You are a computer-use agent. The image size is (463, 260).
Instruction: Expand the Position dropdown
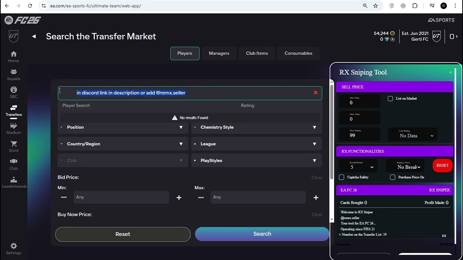123,127
